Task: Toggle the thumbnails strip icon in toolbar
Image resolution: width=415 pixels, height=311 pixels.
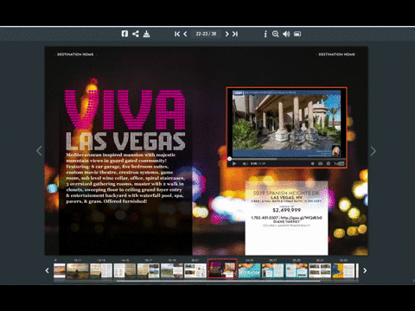Action: point(297,34)
